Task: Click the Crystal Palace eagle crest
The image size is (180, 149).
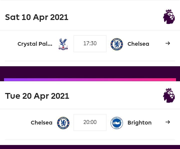Action: (x=63, y=44)
